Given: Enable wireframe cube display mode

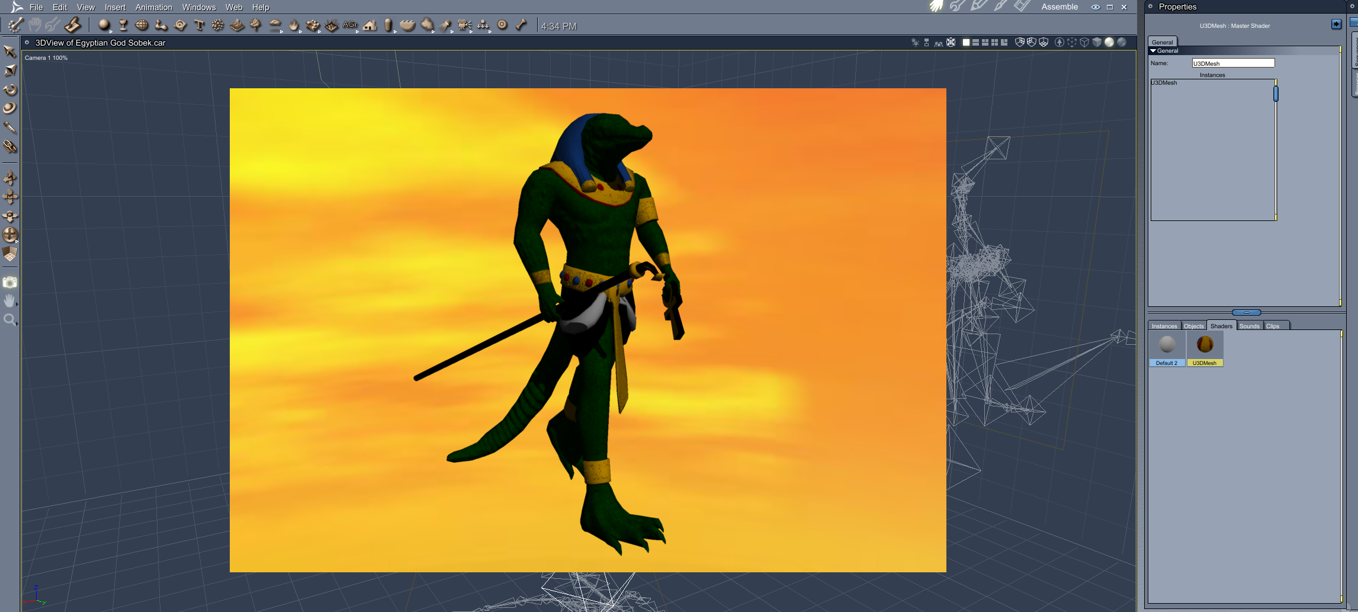Looking at the screenshot, I should 1084,42.
